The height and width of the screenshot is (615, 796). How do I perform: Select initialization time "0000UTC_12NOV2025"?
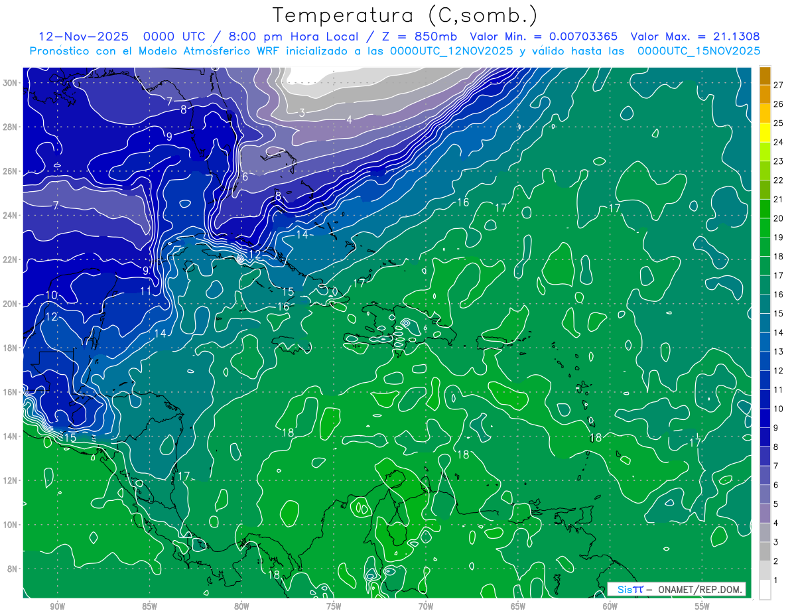click(x=451, y=51)
